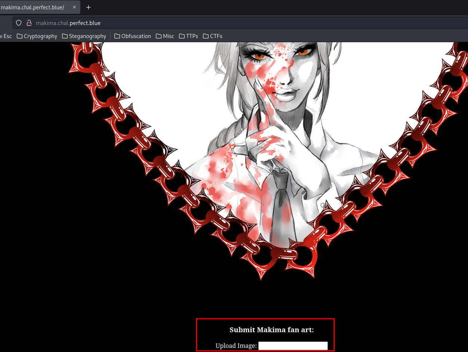Click the insecure connection padlock icon
Viewport: 468px width, 352px height.
(29, 23)
